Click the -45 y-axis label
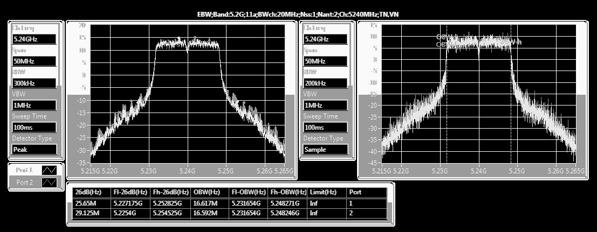The height and width of the screenshot is (232, 597). [x=372, y=163]
